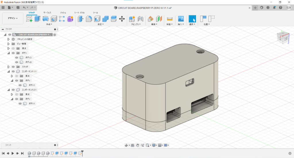Open the 選択 menu label
Screen dimensions: 294x158
point(192,24)
